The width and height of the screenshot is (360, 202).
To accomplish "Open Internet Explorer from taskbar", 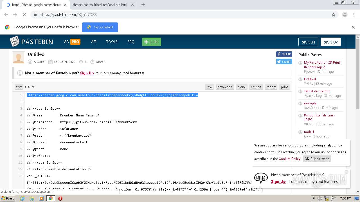I will (x=22, y=198).
